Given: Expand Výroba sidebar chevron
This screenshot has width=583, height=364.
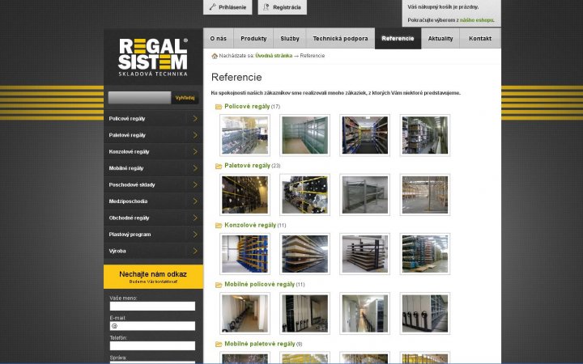Looking at the screenshot, I should [x=195, y=251].
